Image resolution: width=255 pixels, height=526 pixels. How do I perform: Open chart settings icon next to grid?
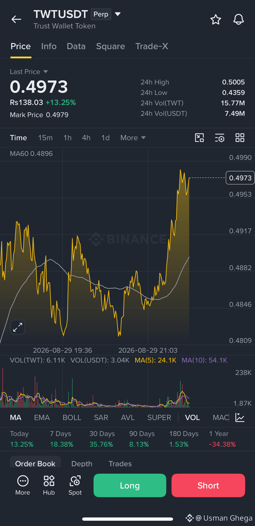click(x=220, y=138)
